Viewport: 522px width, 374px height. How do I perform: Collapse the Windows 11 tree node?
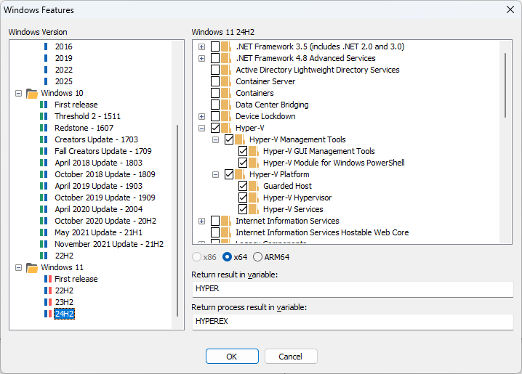(19, 268)
